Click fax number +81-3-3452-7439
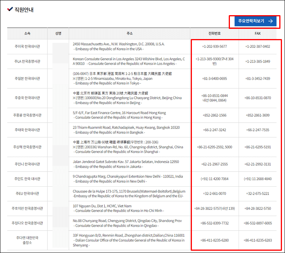 (258, 79)
